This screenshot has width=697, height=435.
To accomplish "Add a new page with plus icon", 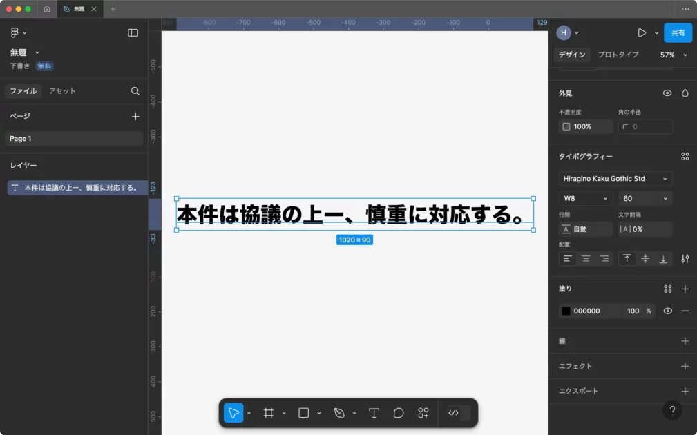I will click(x=135, y=117).
